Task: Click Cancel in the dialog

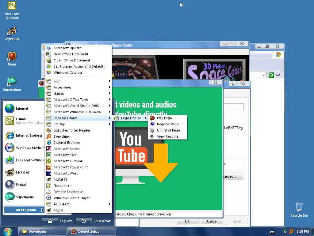Action: click(x=212, y=221)
